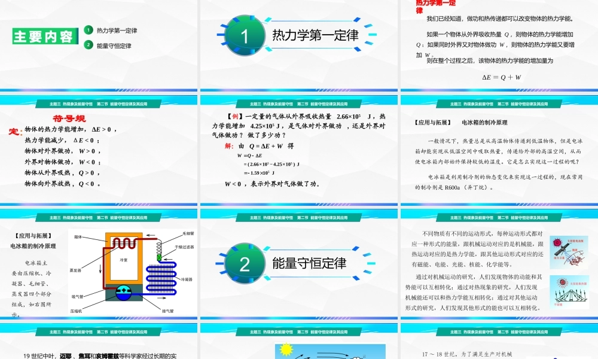Click the green number 2 bullet beside 能量守恒定律
This screenshot has height=359, width=598.
point(89,45)
